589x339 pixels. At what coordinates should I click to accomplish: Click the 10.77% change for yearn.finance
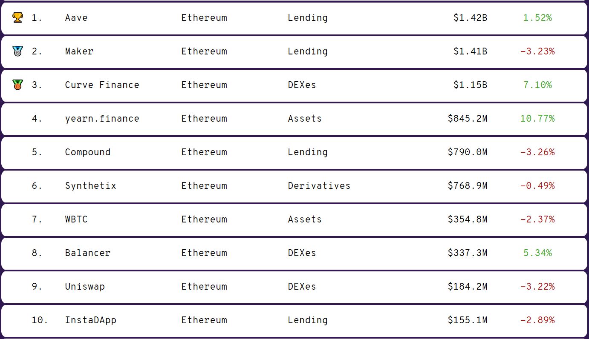[537, 119]
